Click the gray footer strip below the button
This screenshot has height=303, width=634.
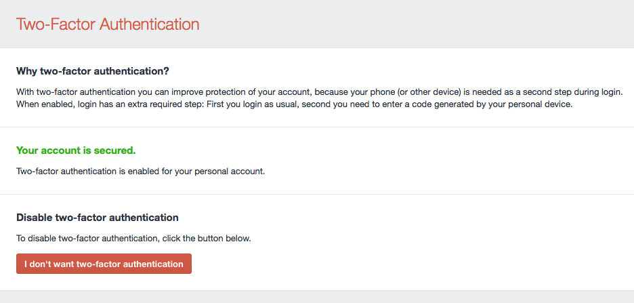[317, 297]
